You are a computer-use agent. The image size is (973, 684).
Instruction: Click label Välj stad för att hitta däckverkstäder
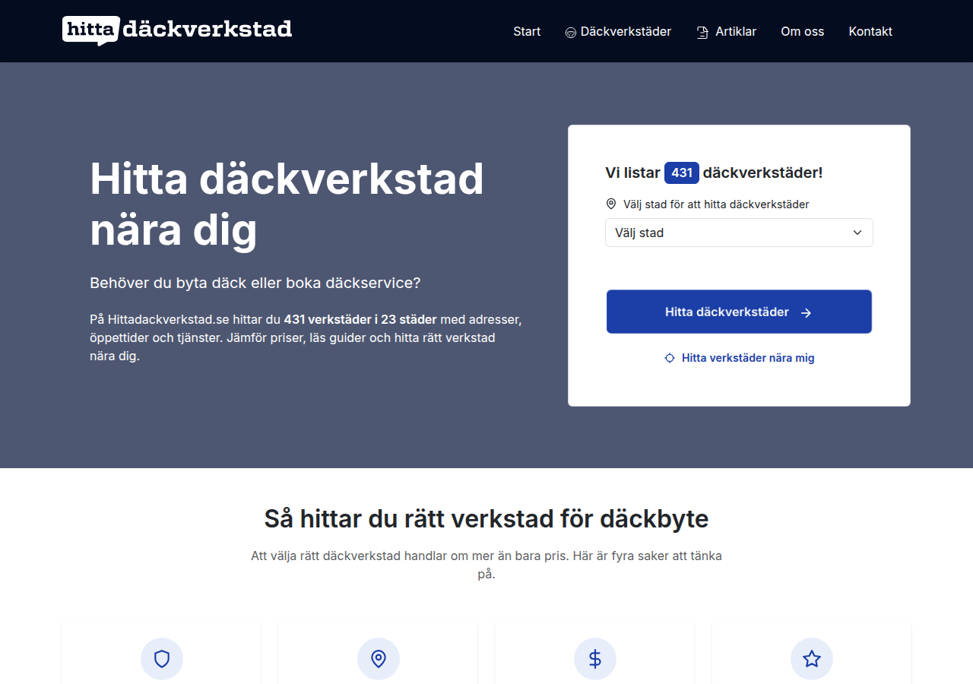tap(716, 204)
